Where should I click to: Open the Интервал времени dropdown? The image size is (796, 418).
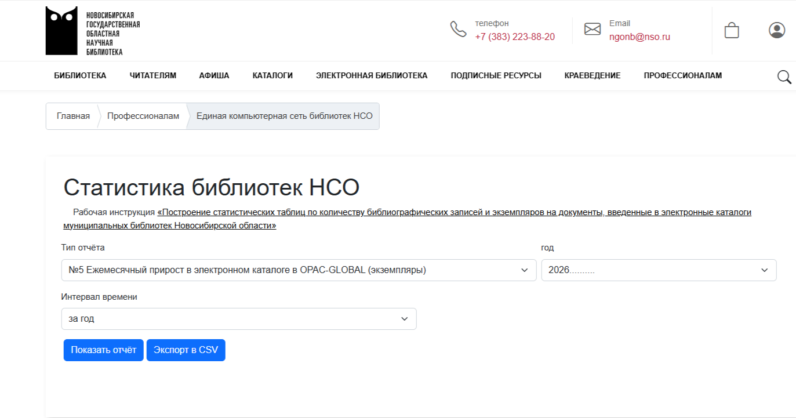click(x=238, y=319)
